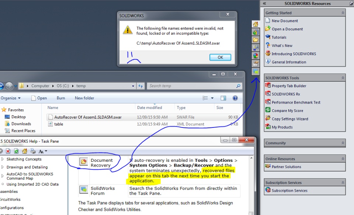Click Burn in Explorer toolbar
Viewport: 354px width, 215px height.
coord(61,98)
